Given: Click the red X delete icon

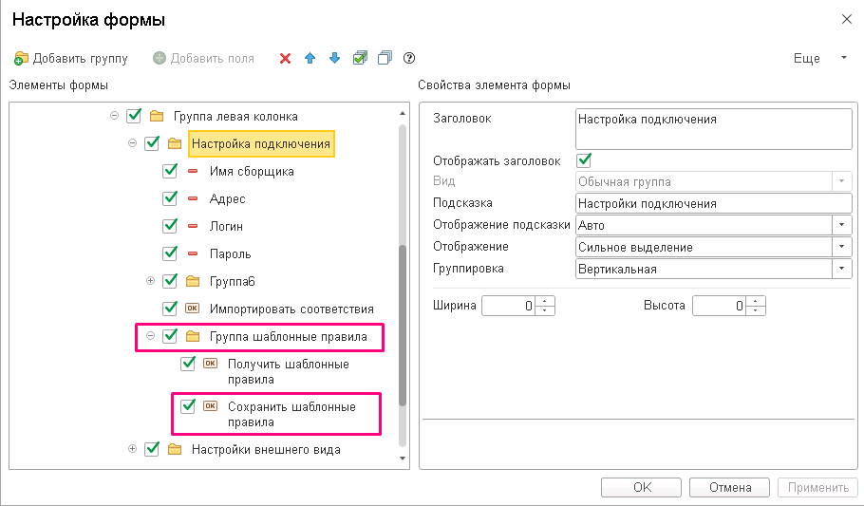Looking at the screenshot, I should click(x=285, y=59).
